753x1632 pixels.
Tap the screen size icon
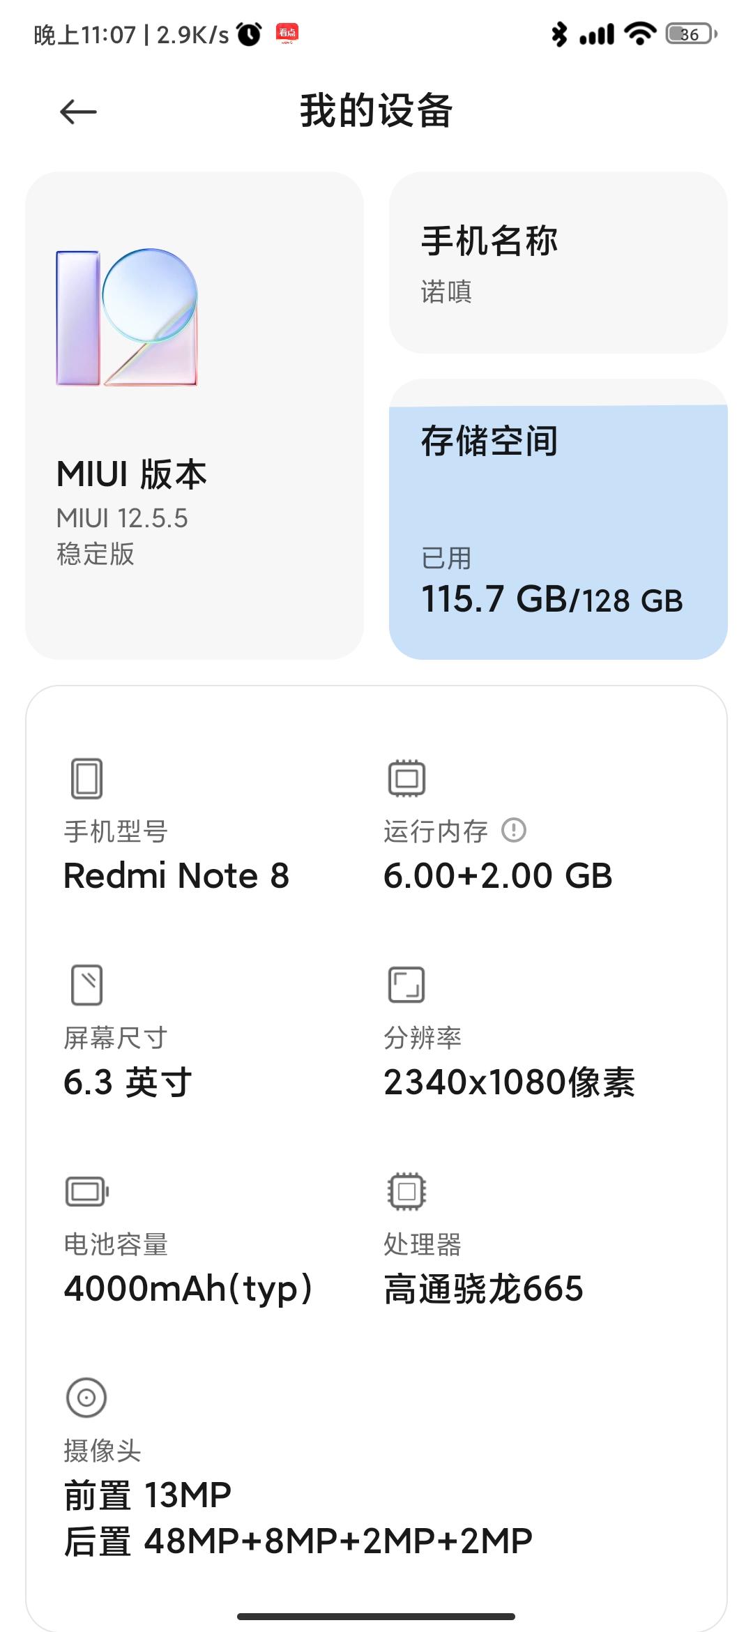click(86, 985)
